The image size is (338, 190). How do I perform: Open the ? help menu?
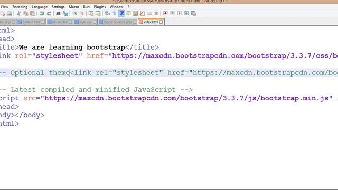coord(128,7)
